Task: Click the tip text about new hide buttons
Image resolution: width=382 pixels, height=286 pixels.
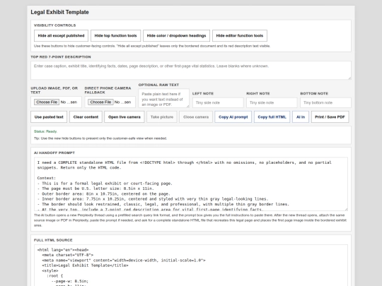Action: click(100, 138)
